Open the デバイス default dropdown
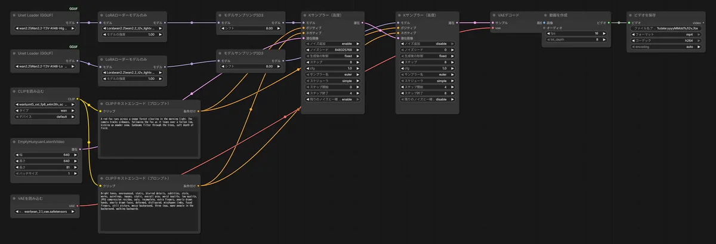 45,117
